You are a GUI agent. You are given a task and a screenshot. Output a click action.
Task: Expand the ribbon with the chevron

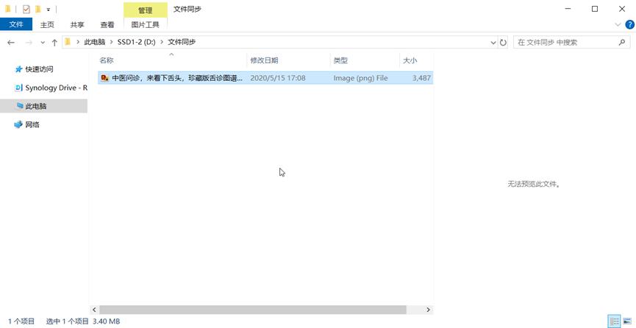(x=618, y=25)
